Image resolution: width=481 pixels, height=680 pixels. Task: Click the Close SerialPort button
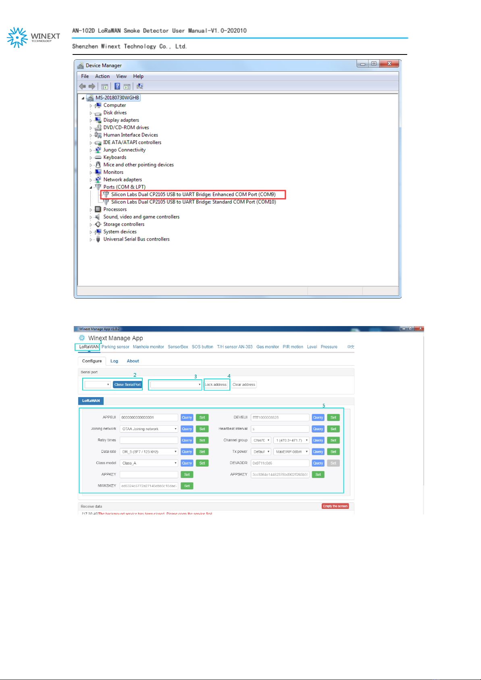(x=127, y=385)
